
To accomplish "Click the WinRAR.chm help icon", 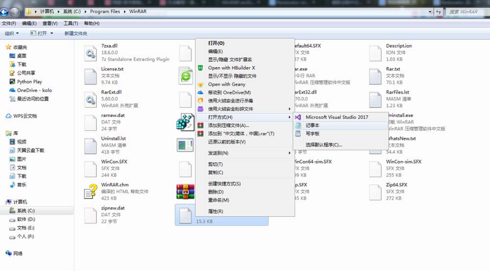I will coord(91,192).
